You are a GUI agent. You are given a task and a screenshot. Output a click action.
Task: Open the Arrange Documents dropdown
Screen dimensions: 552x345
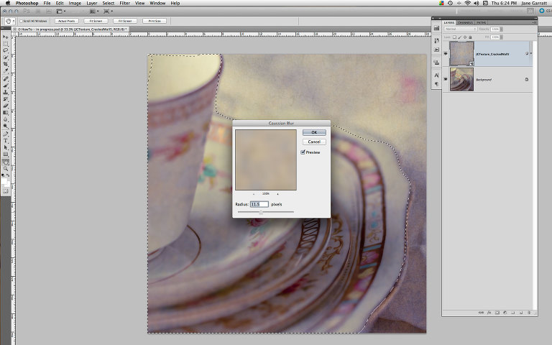(93, 11)
